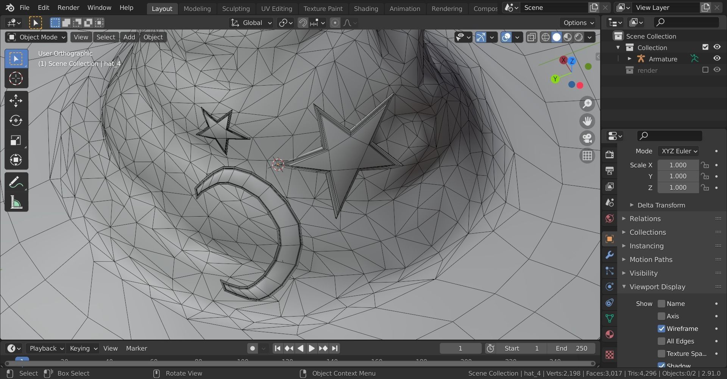Pick the Annotate tool
The height and width of the screenshot is (379, 727).
pos(16,182)
